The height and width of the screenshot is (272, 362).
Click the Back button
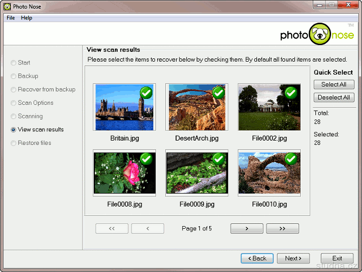(257, 258)
